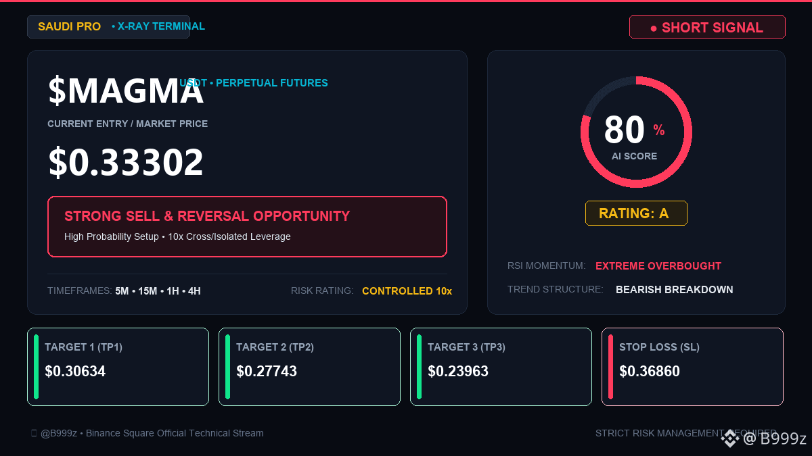This screenshot has height=456, width=812.
Task: Click the $0.30634 TP1 price
Action: (75, 372)
